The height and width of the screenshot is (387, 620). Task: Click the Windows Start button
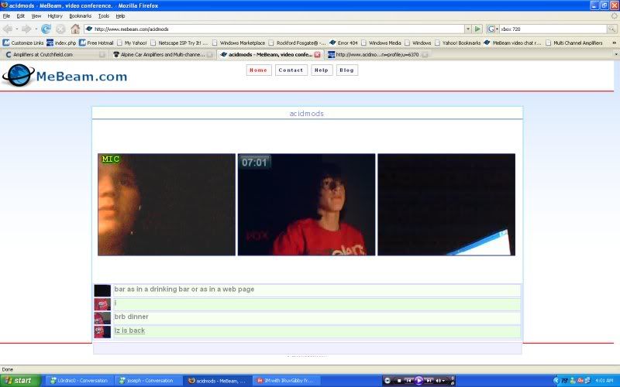(20, 381)
